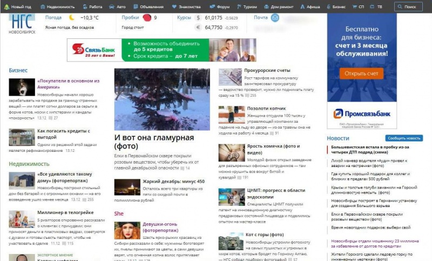Viewport: 432px width, 261px height.
Task: Click the NGS Novosibirsk site logo
Action: click(22, 23)
